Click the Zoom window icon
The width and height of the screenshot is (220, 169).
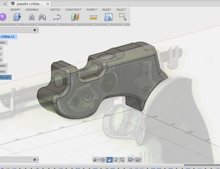click(x=116, y=160)
